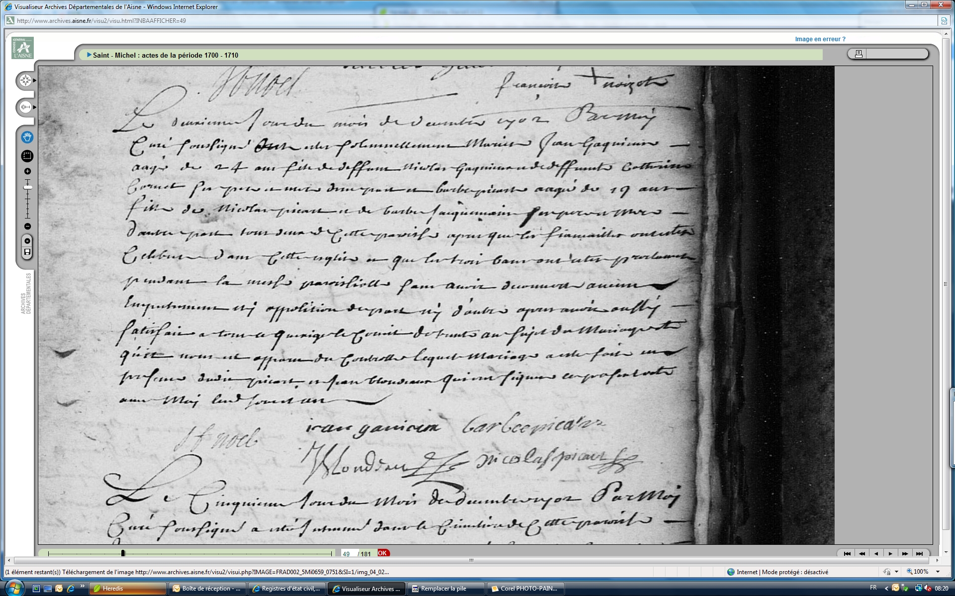Click the minus zoom-out button
The image size is (955, 596).
click(27, 226)
